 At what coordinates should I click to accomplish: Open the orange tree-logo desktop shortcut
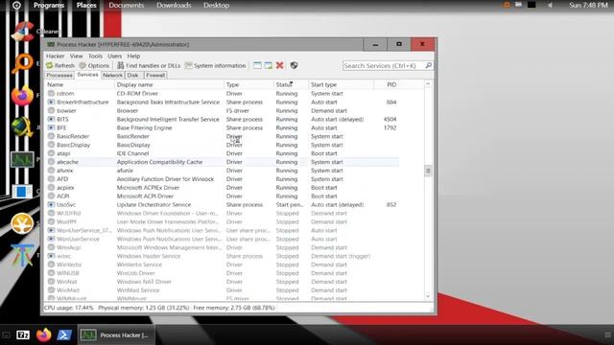tap(22, 223)
